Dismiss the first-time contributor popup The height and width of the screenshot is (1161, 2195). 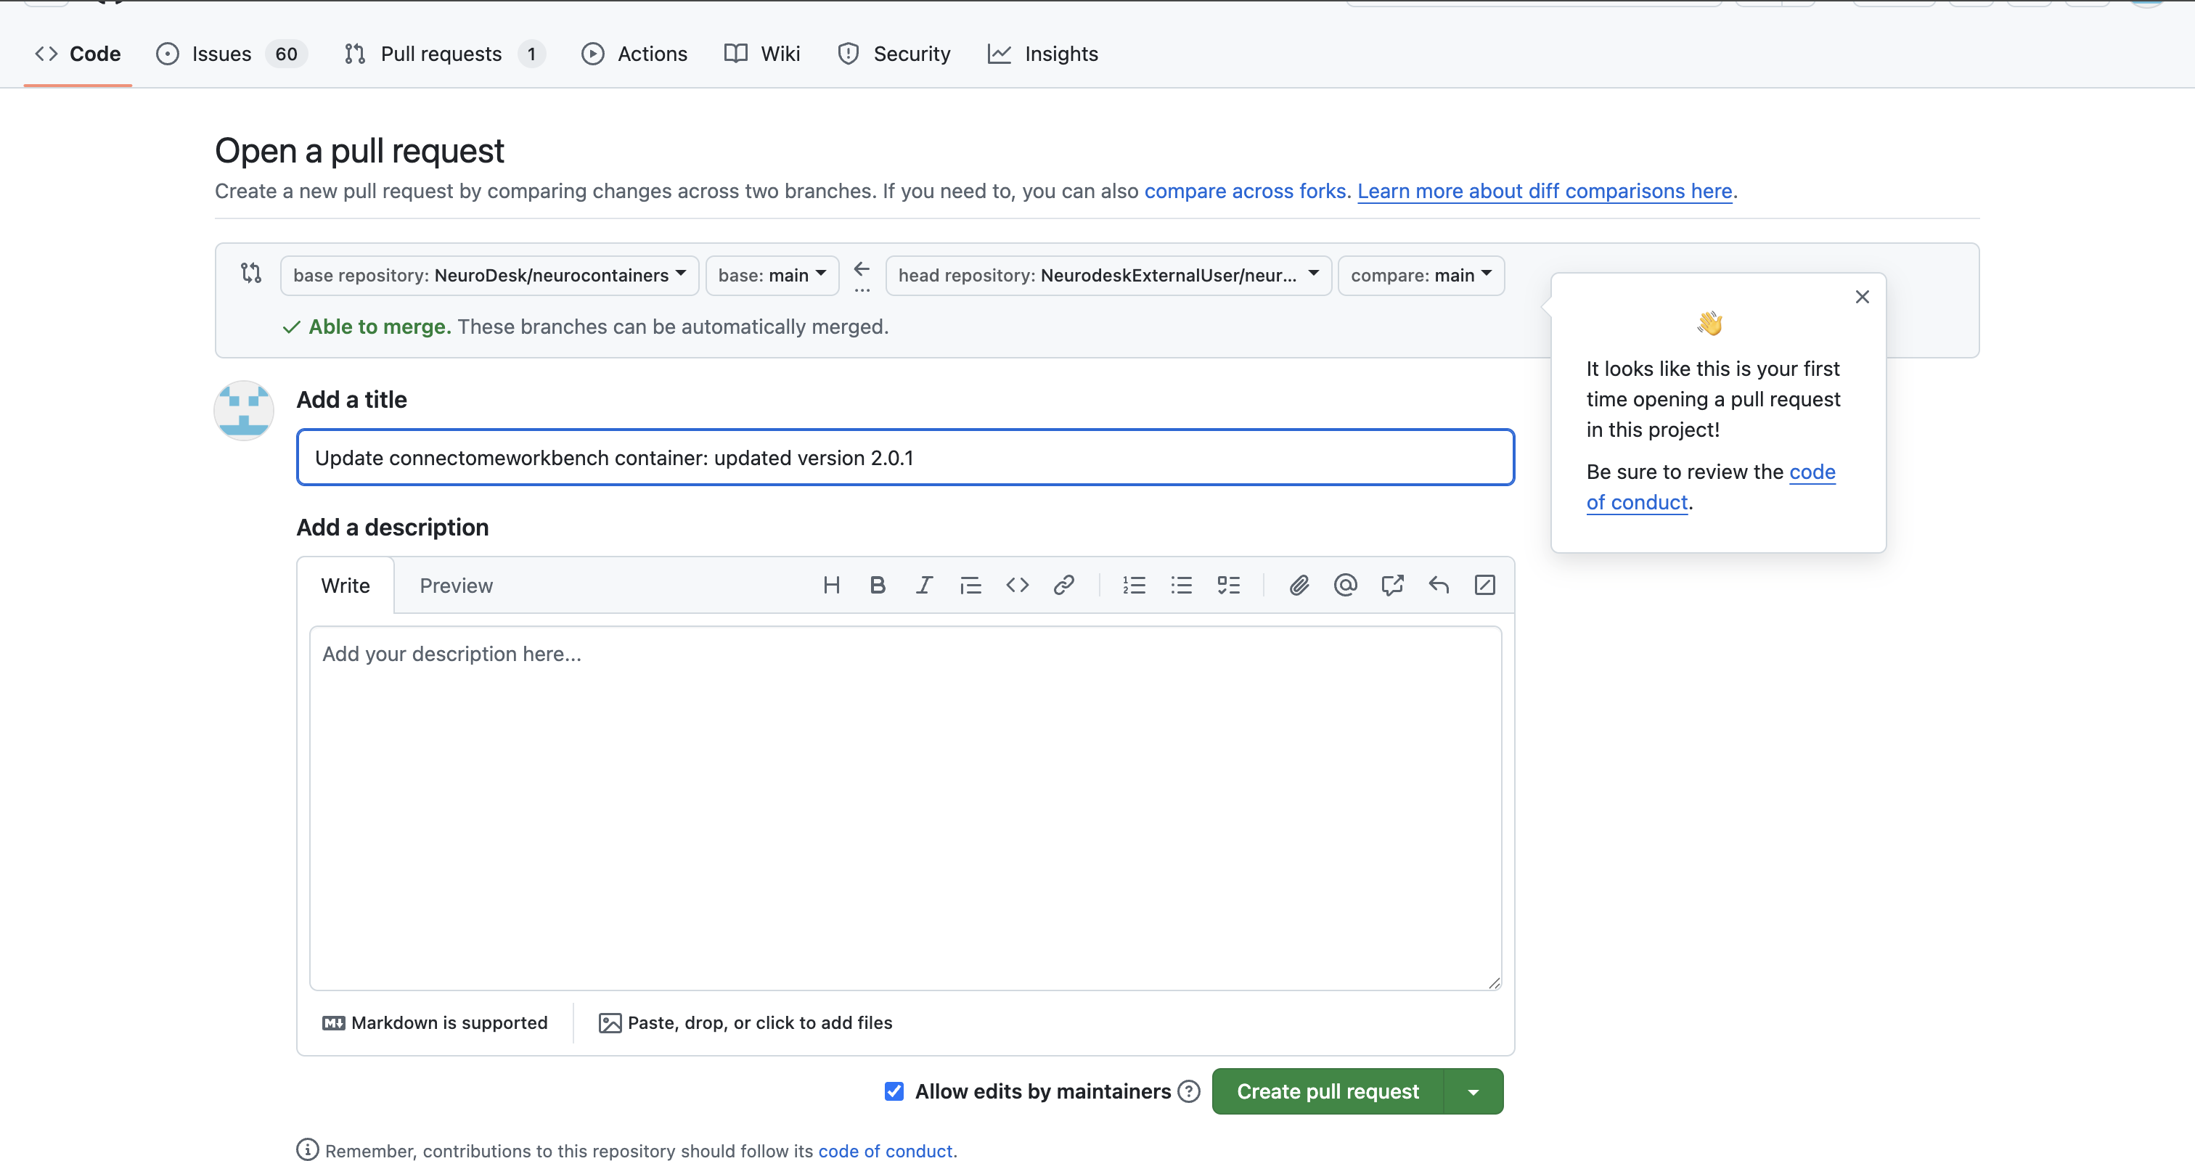pyautogui.click(x=1862, y=297)
